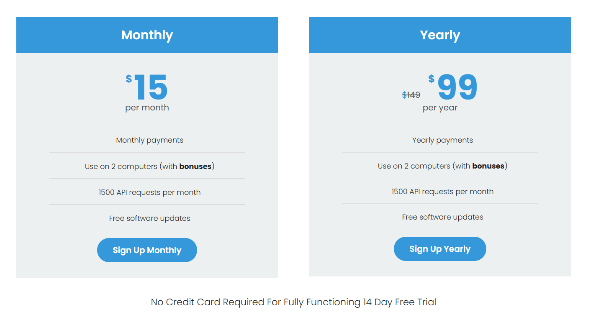The height and width of the screenshot is (317, 601).
Task: Click "Free software updates" in Yearly plan
Action: 442,217
